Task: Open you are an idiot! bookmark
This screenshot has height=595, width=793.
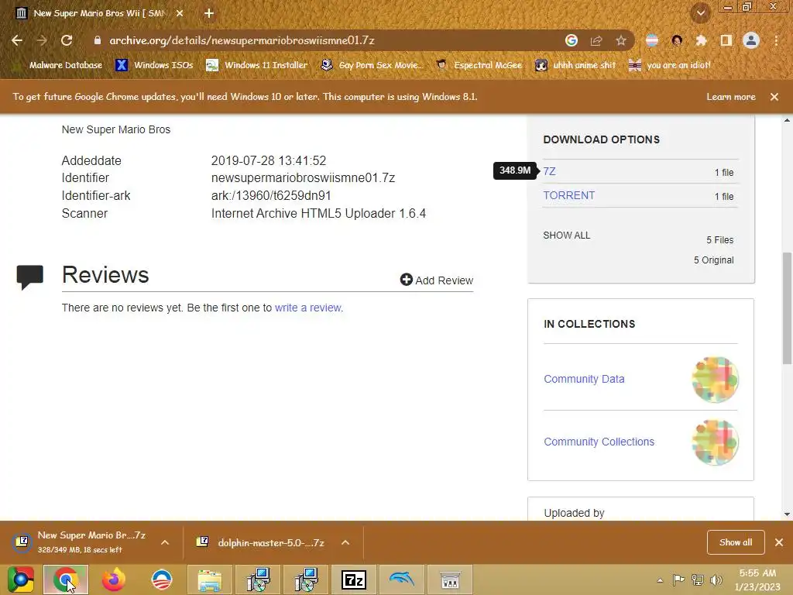Action: 670,65
